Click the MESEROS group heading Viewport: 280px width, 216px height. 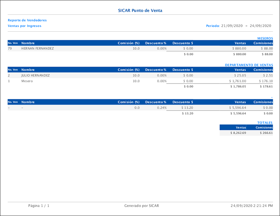coord(265,38)
